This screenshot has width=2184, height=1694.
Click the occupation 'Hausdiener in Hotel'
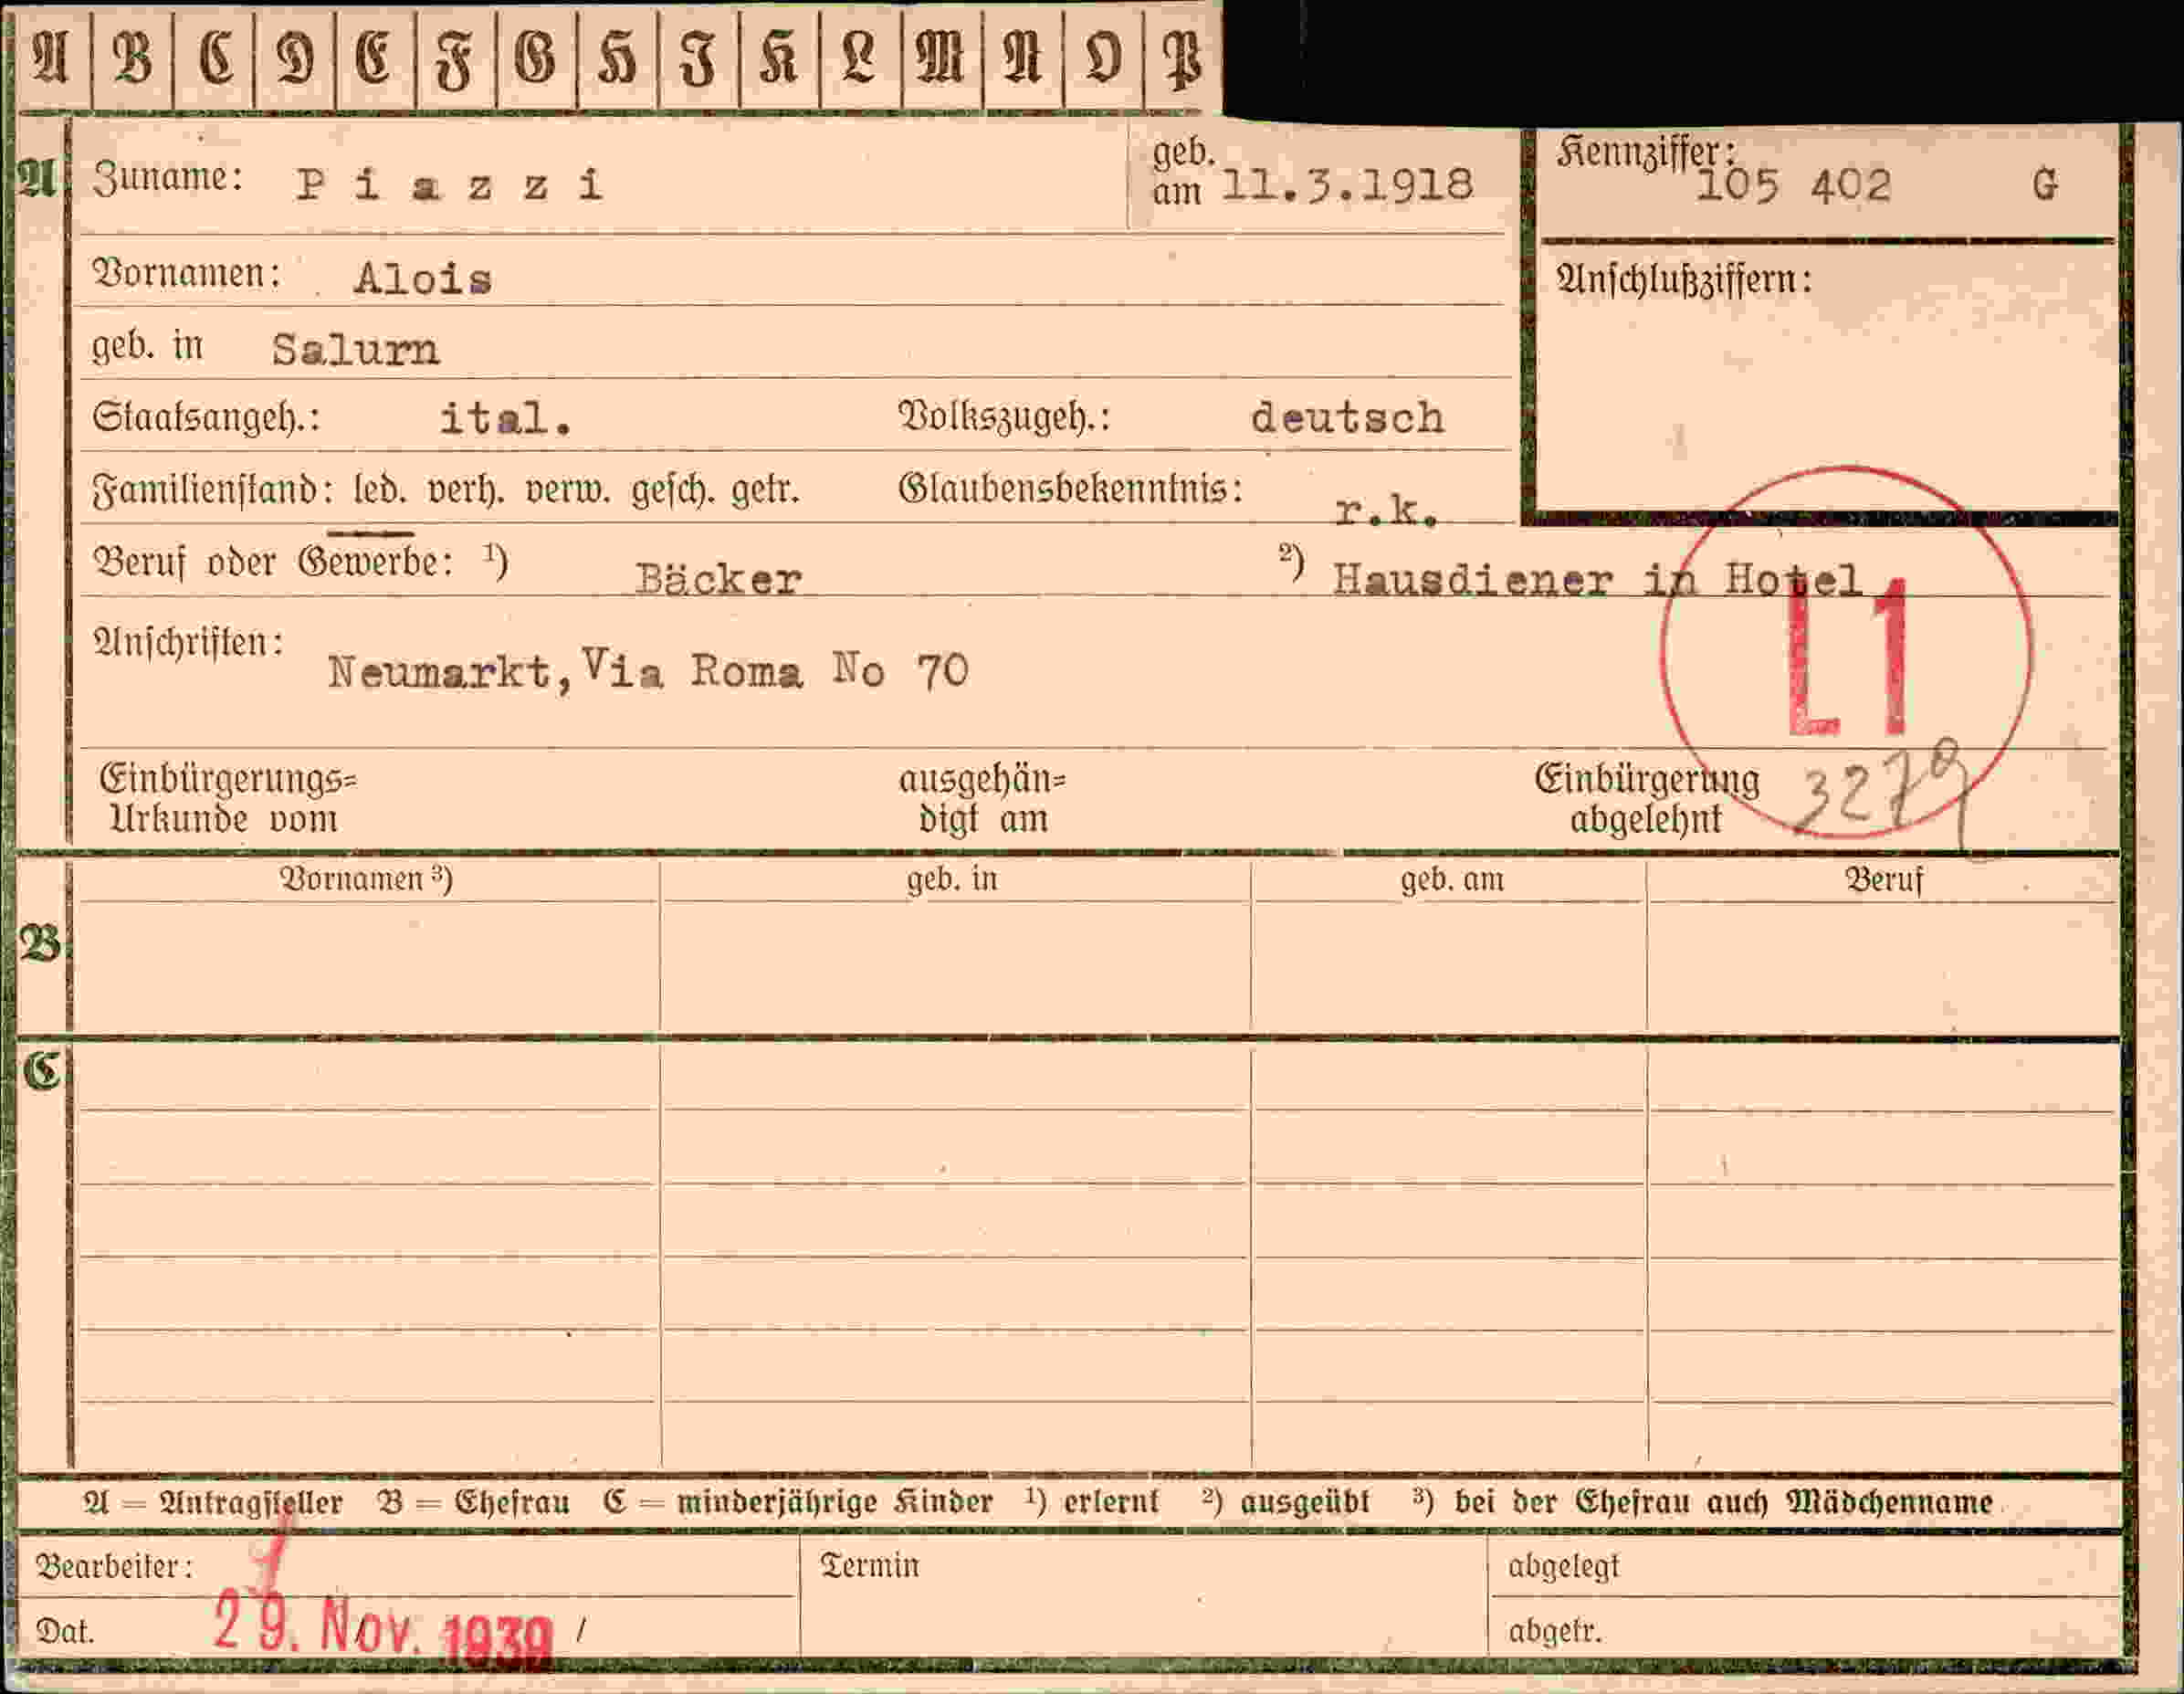point(1597,580)
